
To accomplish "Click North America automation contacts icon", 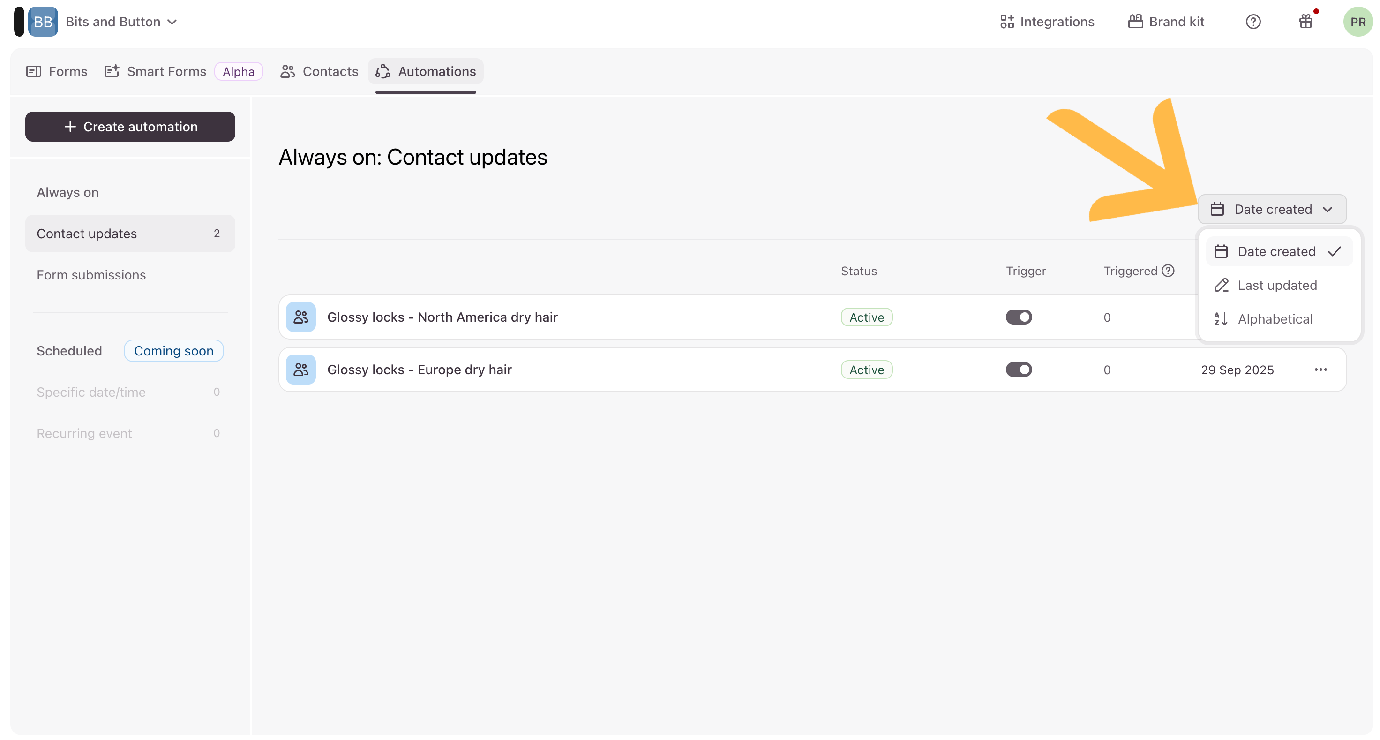I will tap(300, 317).
